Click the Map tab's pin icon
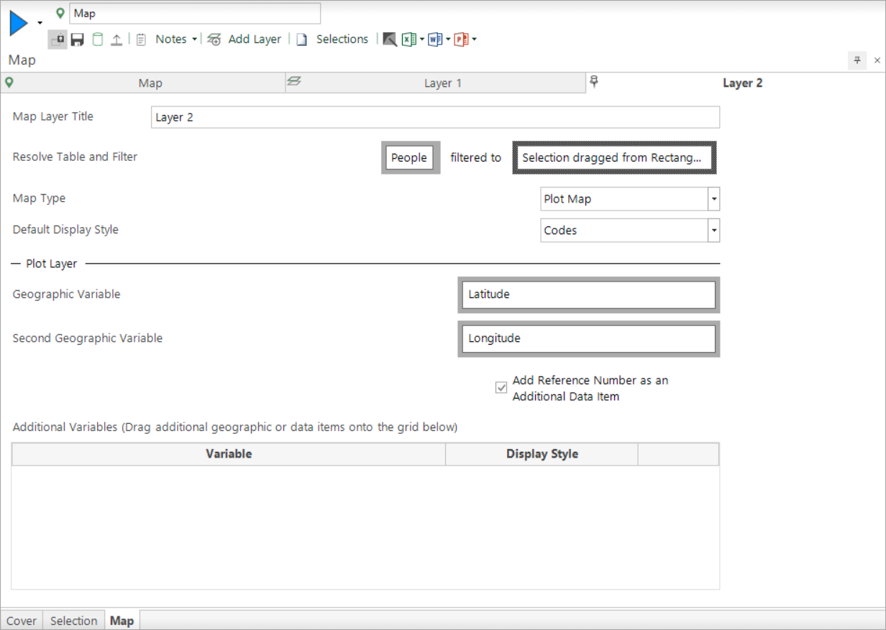 coord(9,82)
